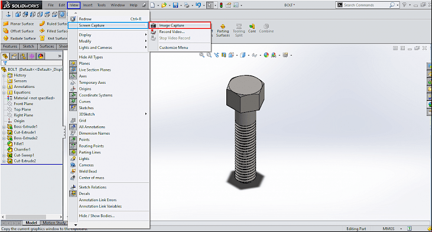Click Hide All Types

[x=90, y=57]
